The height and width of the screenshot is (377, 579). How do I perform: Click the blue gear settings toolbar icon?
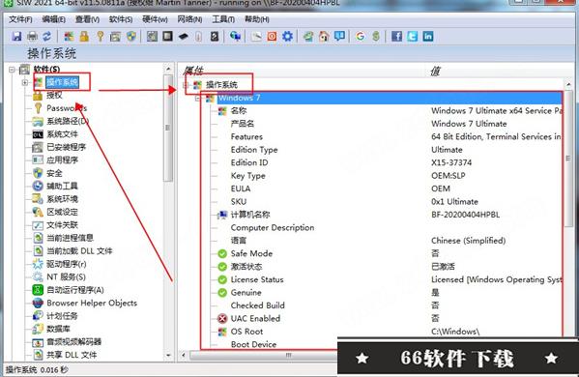click(x=287, y=36)
